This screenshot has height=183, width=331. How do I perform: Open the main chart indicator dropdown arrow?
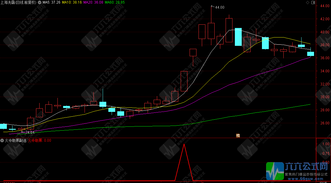[39, 2]
